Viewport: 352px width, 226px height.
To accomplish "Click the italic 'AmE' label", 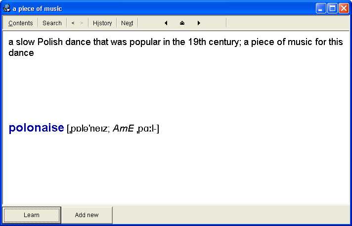I will 124,129.
